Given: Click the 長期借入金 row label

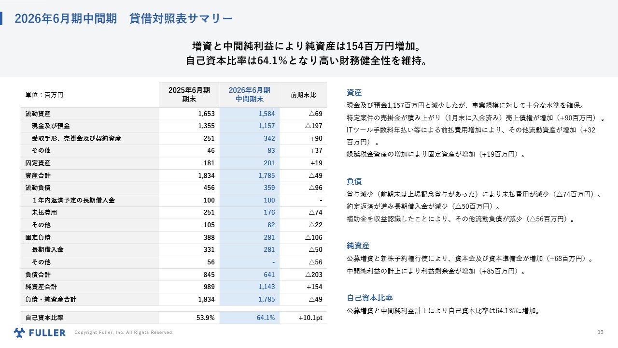Looking at the screenshot, I should [47, 249].
